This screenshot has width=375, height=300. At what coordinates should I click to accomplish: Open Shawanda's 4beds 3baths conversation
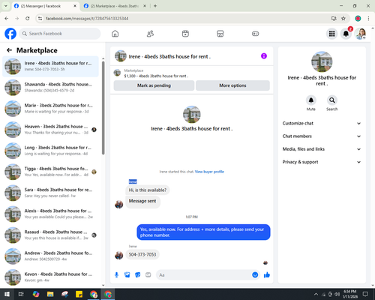tap(50, 87)
